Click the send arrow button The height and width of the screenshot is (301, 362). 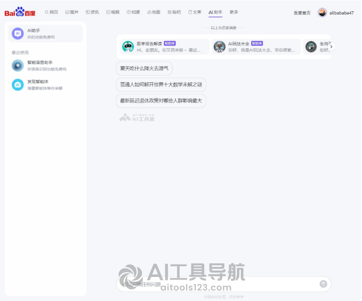pos(323,284)
